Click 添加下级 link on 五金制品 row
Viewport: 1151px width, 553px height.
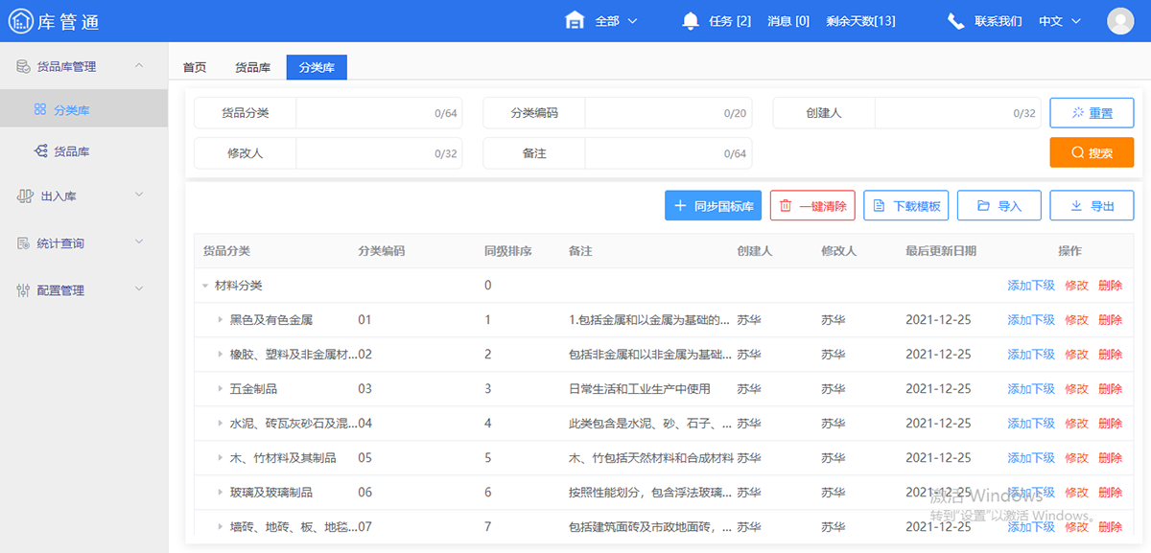1030,388
